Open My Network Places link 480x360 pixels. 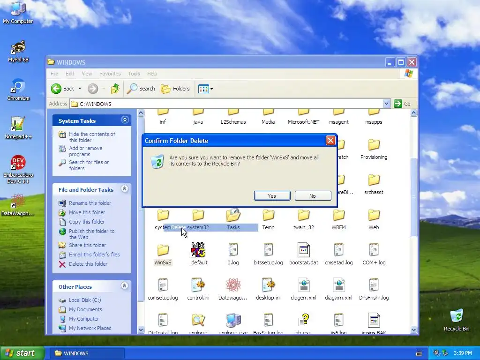point(90,328)
